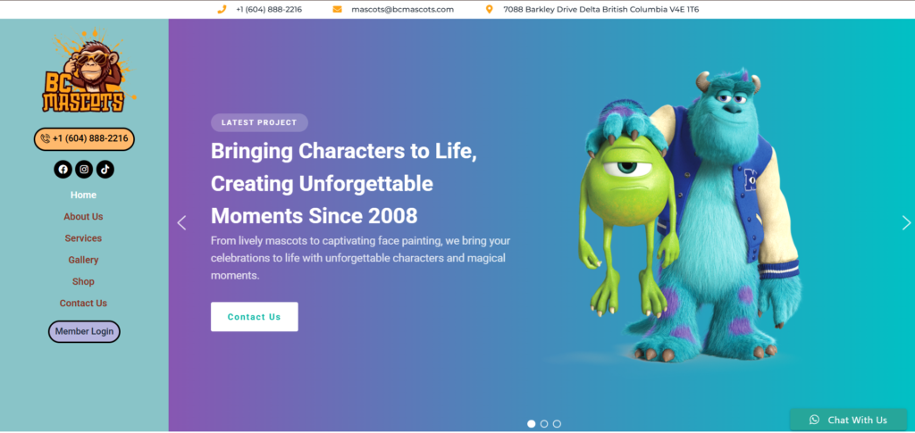Open the About Us menu item
The height and width of the screenshot is (433, 915).
coord(83,217)
